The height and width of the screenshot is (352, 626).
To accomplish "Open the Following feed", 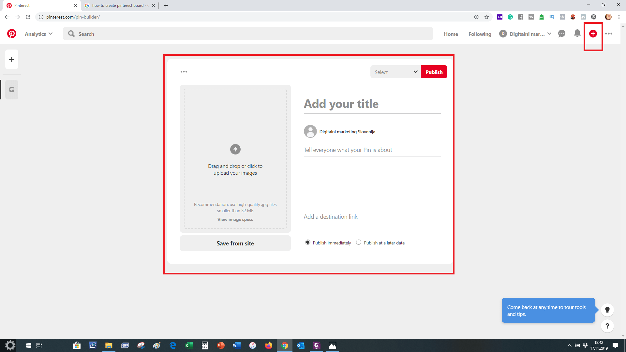I will point(480,34).
